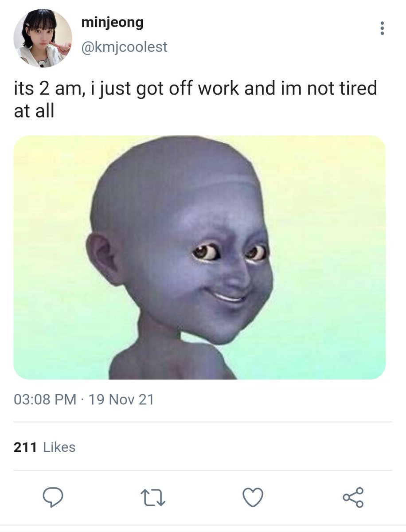
Task: Retweet this post using the arrows icon
Action: coord(153,497)
